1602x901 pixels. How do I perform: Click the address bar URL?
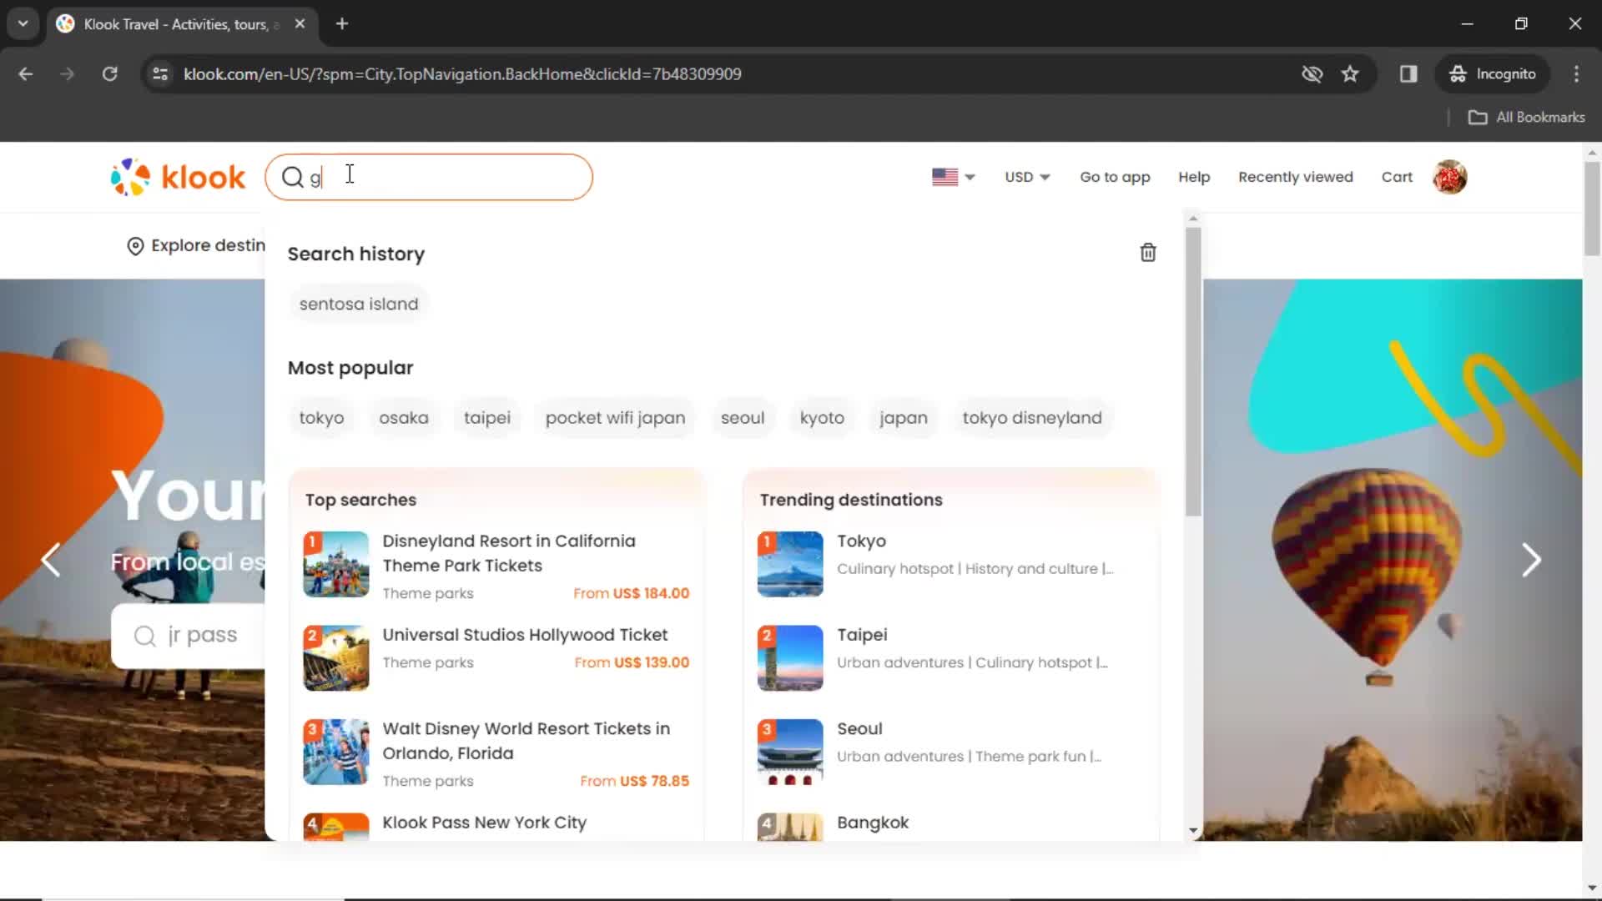pyautogui.click(x=462, y=74)
